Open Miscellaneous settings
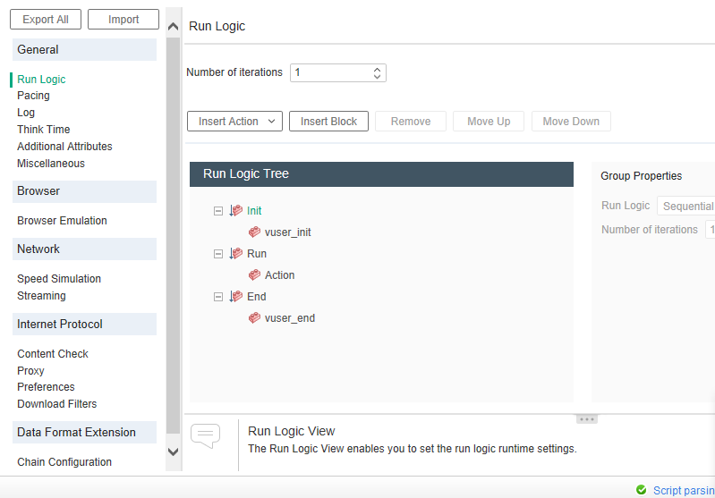Screen dimensions: 715x498 tap(51, 163)
